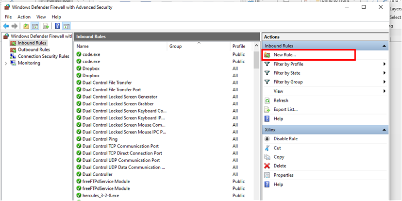Image resolution: width=402 pixels, height=201 pixels.
Task: Open the View menu in the menu bar
Action: 41,17
